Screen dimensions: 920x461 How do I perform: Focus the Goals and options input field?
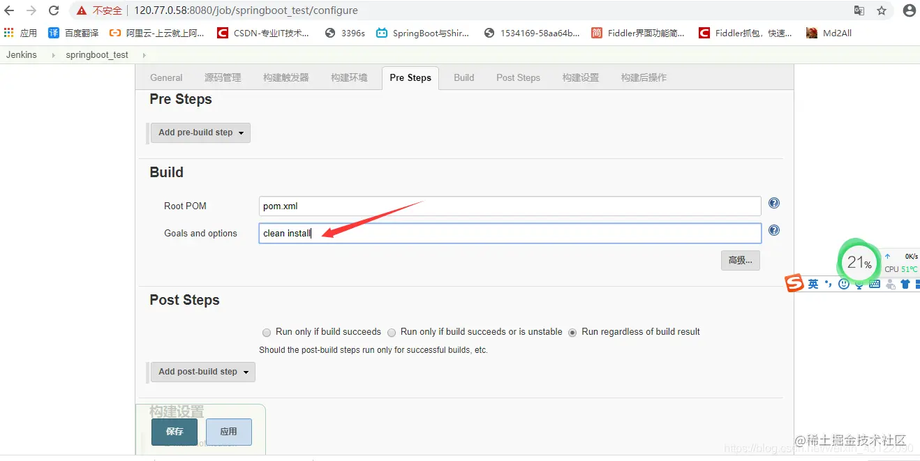(510, 234)
